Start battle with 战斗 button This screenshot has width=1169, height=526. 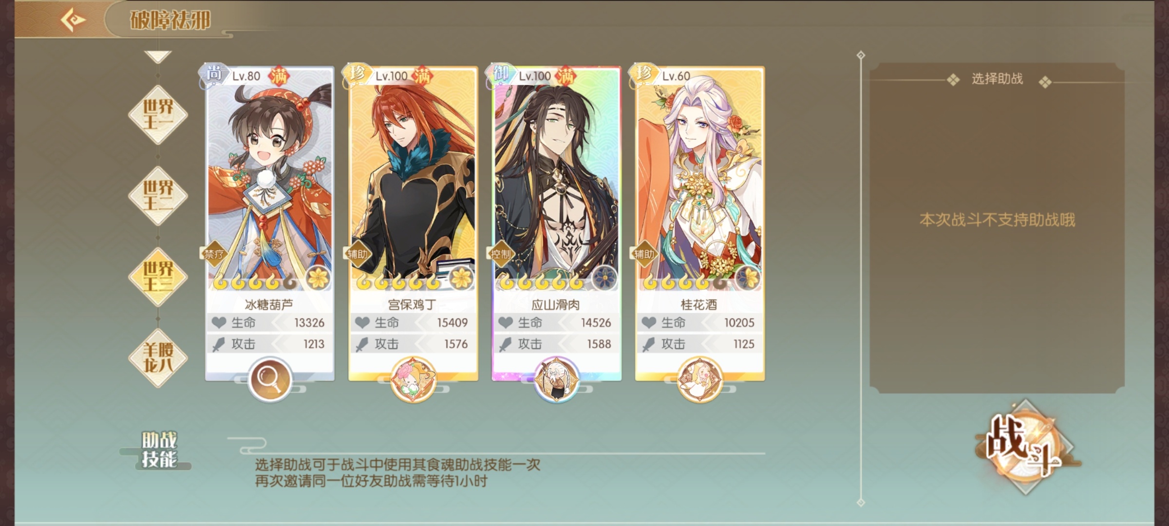pyautogui.click(x=1025, y=447)
